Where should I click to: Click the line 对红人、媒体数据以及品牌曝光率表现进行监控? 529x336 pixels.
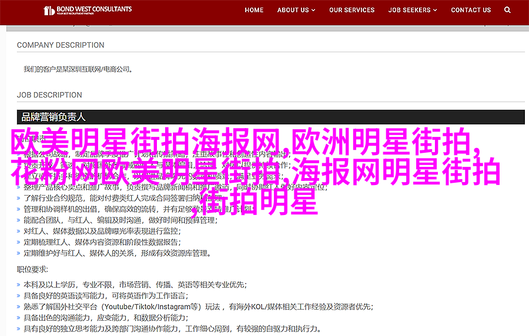[102, 231]
